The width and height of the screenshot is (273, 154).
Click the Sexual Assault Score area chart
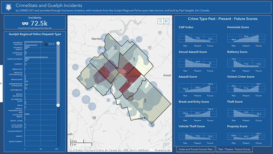pos(197,63)
